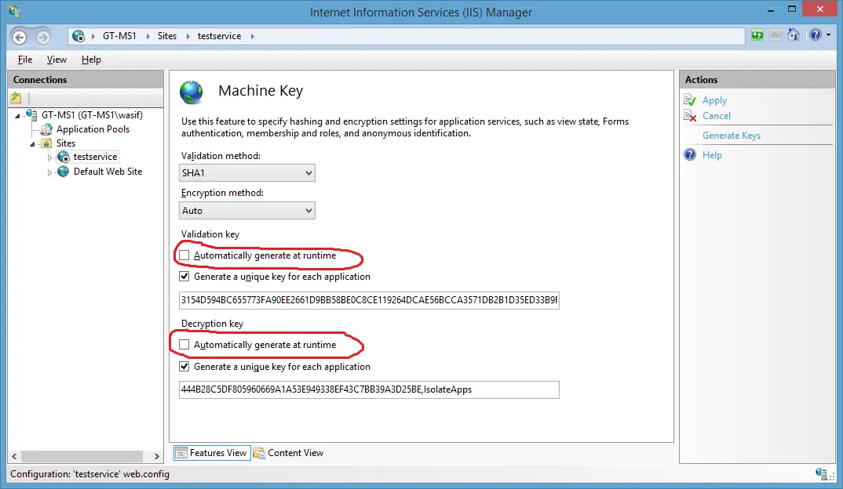Enable automatic validation key generation at runtime
Viewport: 843px width, 489px height.
[x=184, y=255]
